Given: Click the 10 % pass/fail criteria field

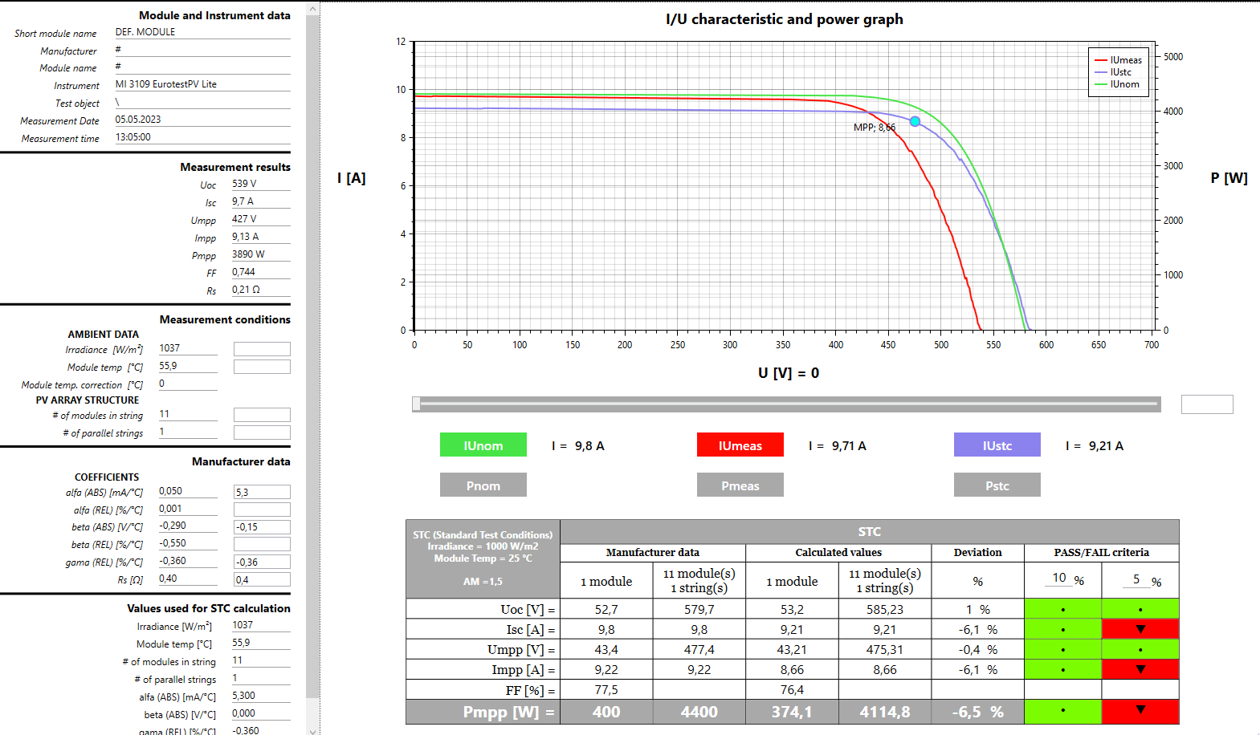Looking at the screenshot, I should (x=1060, y=579).
